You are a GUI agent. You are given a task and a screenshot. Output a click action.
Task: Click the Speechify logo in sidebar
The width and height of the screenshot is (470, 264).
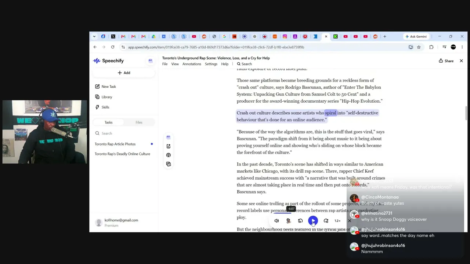pyautogui.click(x=108, y=61)
